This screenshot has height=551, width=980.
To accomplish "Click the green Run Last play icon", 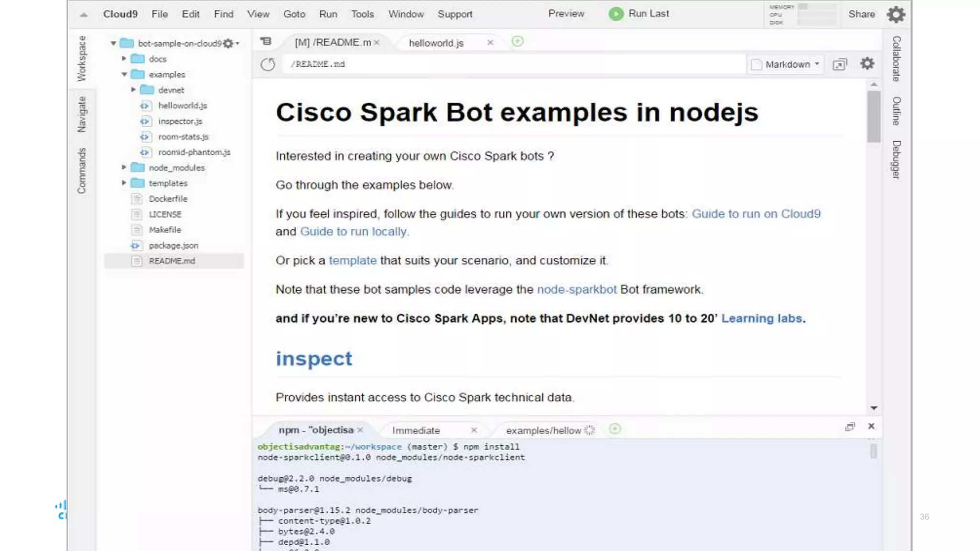I will click(x=616, y=14).
